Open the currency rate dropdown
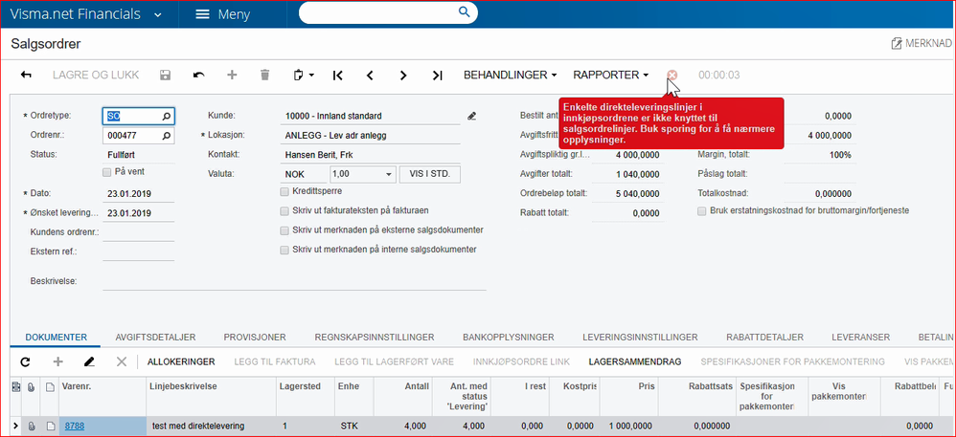The image size is (956, 437). [x=387, y=174]
